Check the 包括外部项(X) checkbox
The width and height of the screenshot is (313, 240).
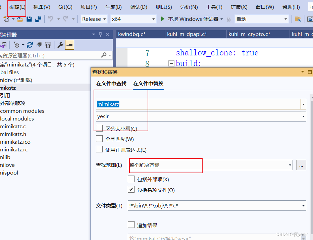coord(131,179)
